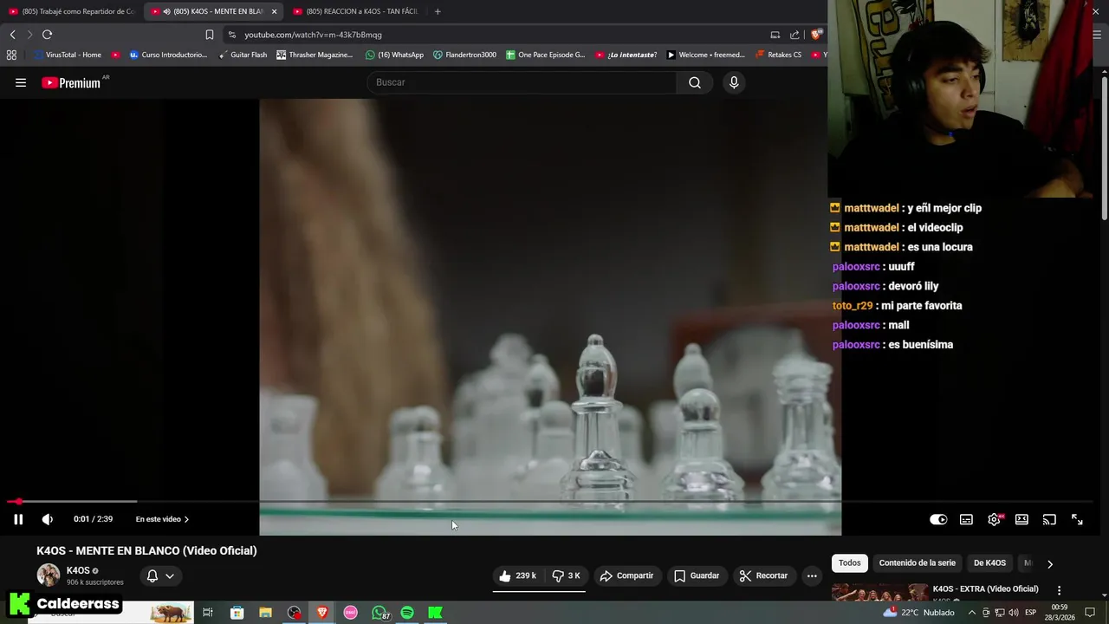
Task: Save video with the Guardar button
Action: click(697, 575)
